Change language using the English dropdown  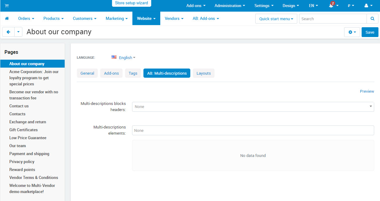(x=125, y=58)
